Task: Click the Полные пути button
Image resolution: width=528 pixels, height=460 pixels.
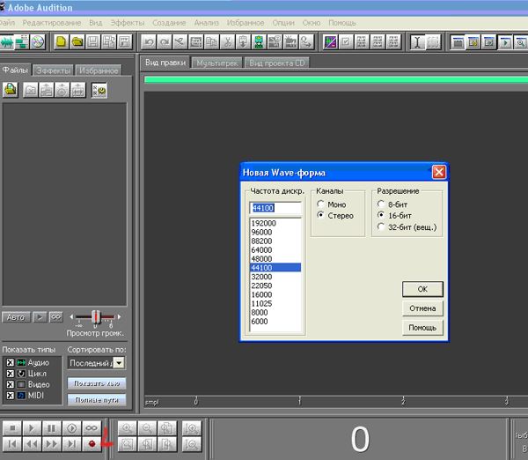Action: (x=97, y=400)
